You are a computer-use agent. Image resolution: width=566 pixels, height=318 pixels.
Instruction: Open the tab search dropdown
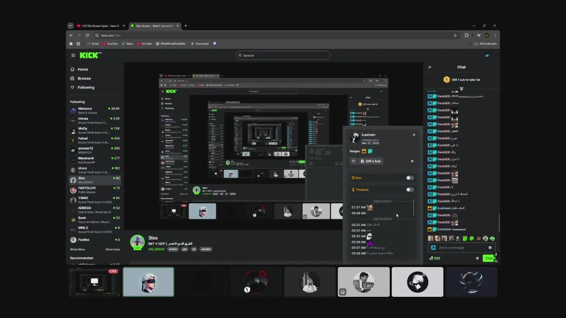pyautogui.click(x=70, y=26)
